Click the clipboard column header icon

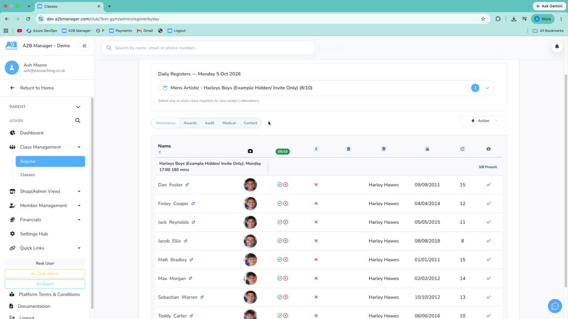(x=348, y=149)
